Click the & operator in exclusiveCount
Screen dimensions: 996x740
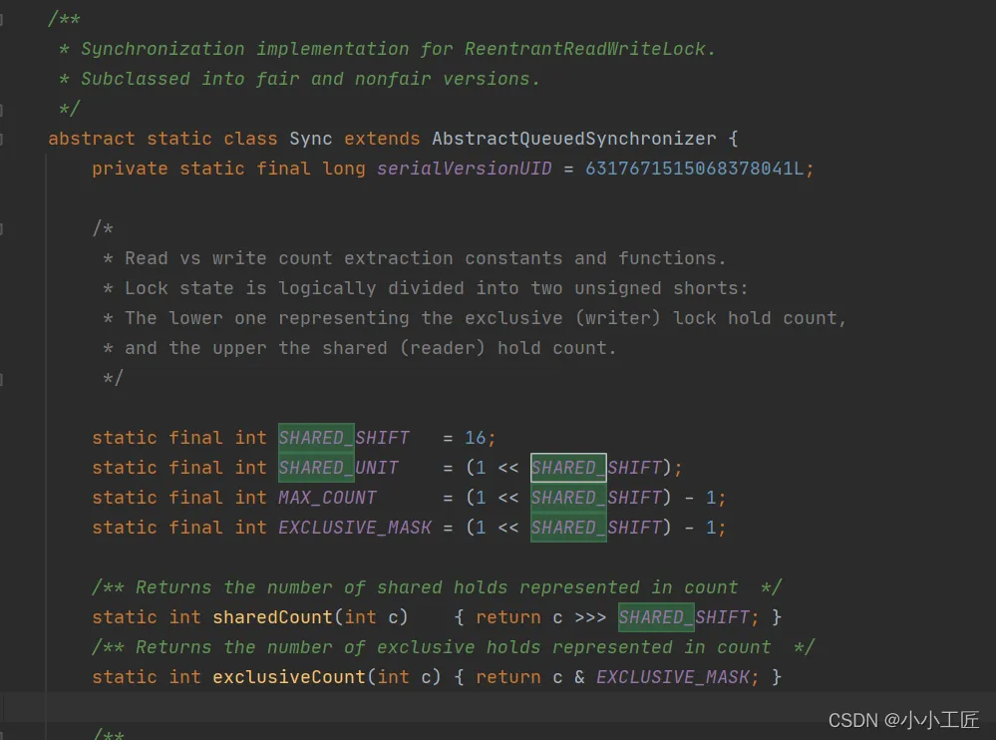579,677
